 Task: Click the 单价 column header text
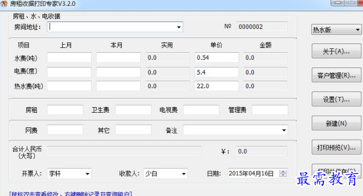click(x=216, y=45)
